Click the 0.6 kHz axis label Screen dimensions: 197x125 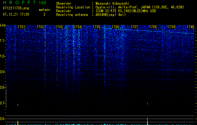[3, 119]
